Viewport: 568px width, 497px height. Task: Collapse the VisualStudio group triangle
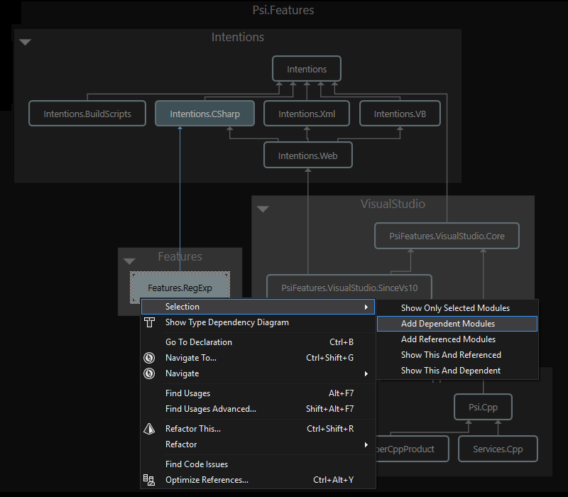pos(263,209)
